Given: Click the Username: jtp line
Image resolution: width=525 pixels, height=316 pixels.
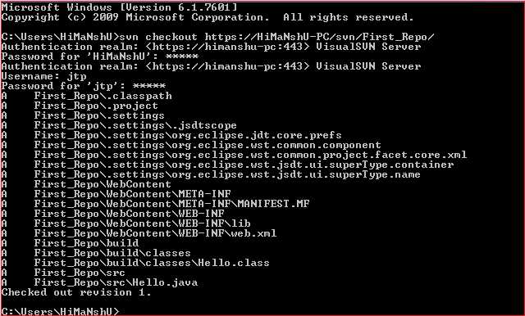Looking at the screenshot, I should click(43, 76).
